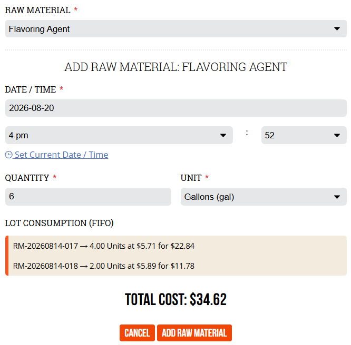
Task: Click the caret arrow of the Unit selector
Action: tap(337, 197)
